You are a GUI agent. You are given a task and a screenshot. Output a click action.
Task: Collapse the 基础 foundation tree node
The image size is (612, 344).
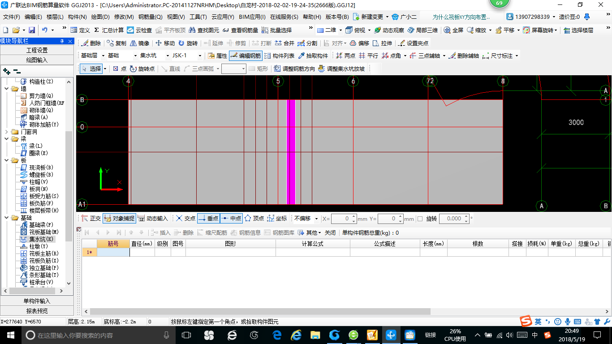point(6,218)
